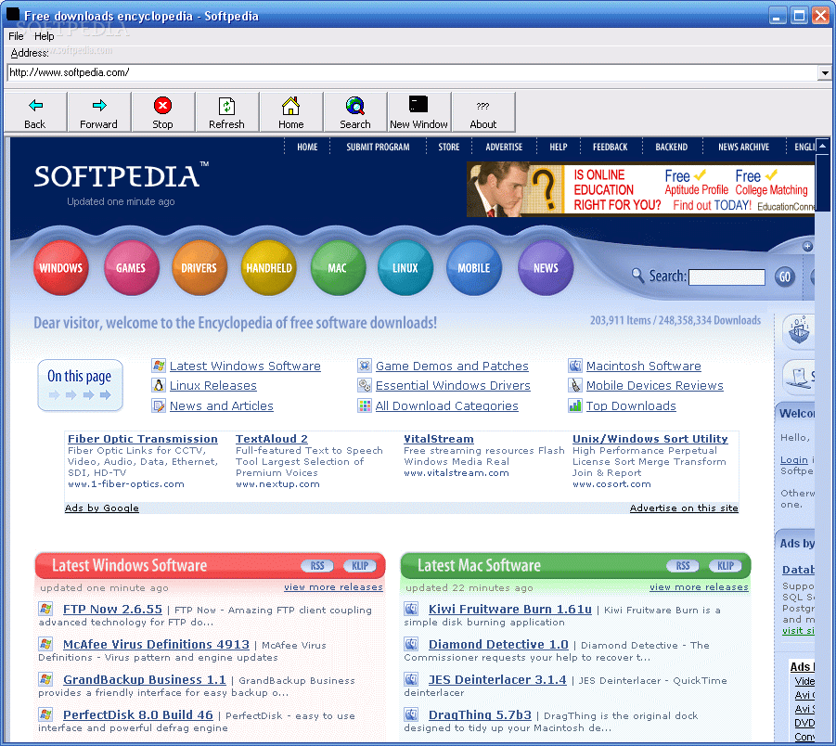Select the teal LINUX category ball
The height and width of the screenshot is (746, 836).
(x=405, y=267)
